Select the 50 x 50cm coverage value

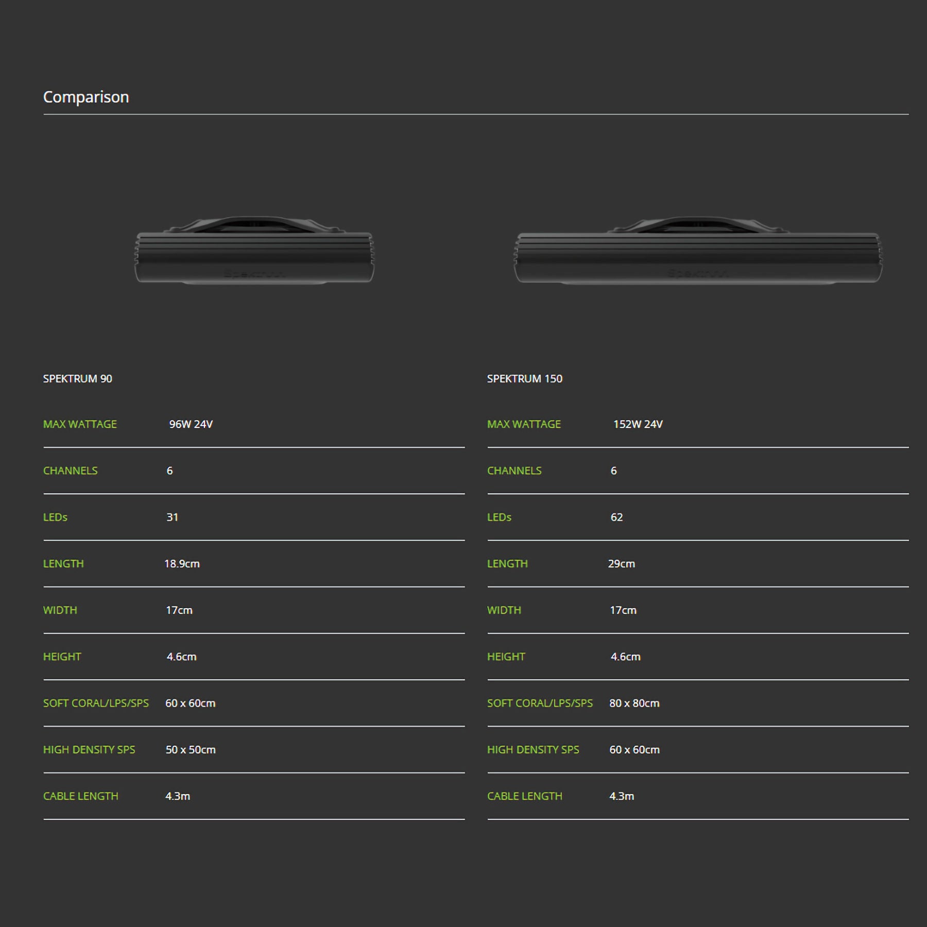(x=190, y=749)
